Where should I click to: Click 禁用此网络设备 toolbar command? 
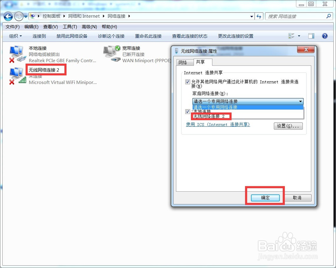(x=72, y=36)
